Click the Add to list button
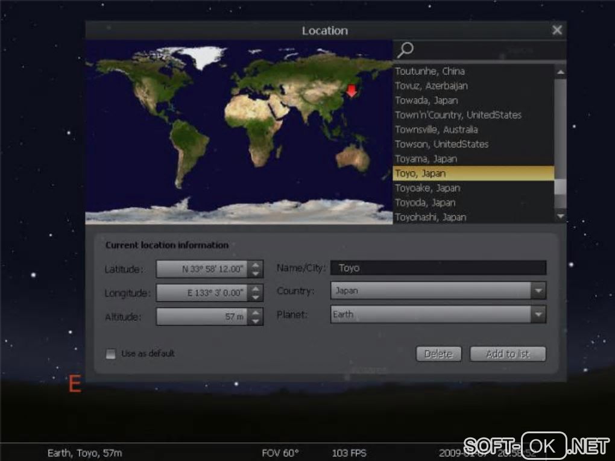615x461 pixels. [508, 354]
